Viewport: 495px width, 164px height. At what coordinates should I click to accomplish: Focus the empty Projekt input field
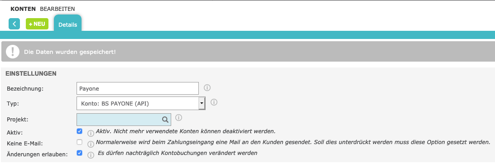(x=124, y=120)
